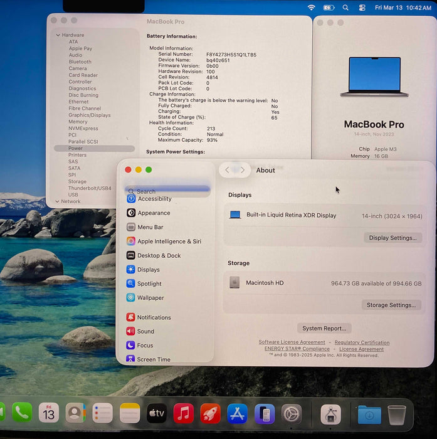437x439 pixels.
Task: Open App Store in the Dock
Action: click(x=238, y=413)
